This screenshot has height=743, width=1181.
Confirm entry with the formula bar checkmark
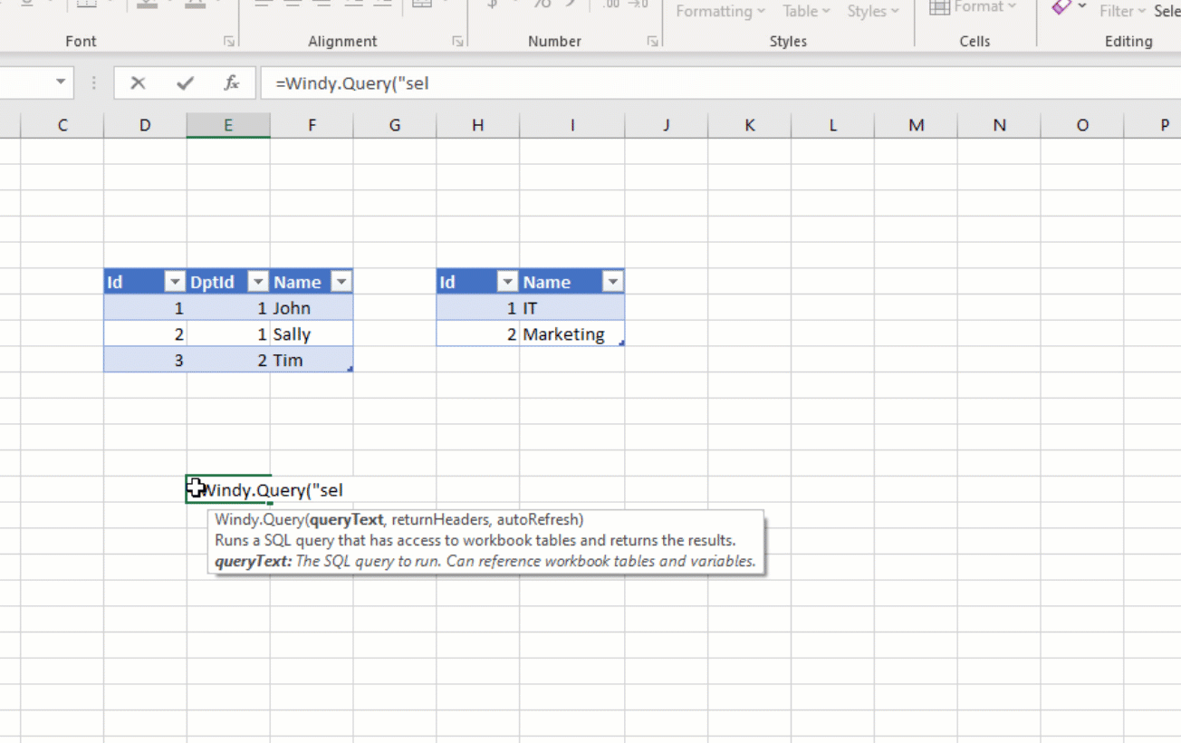click(x=184, y=82)
